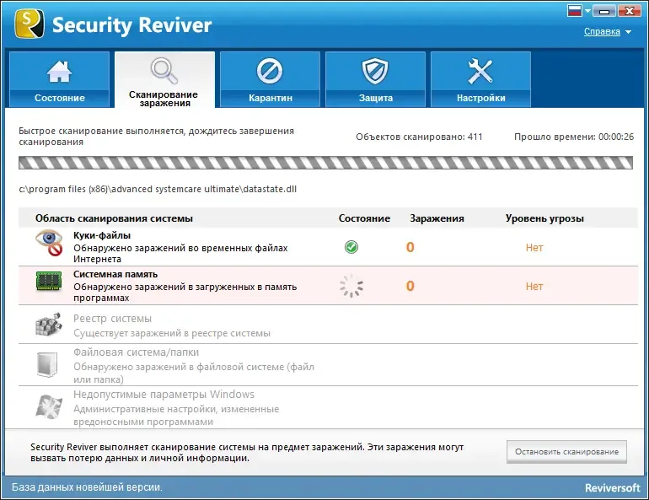Click the Russian flag language icon
The image size is (649, 500).
tap(575, 11)
